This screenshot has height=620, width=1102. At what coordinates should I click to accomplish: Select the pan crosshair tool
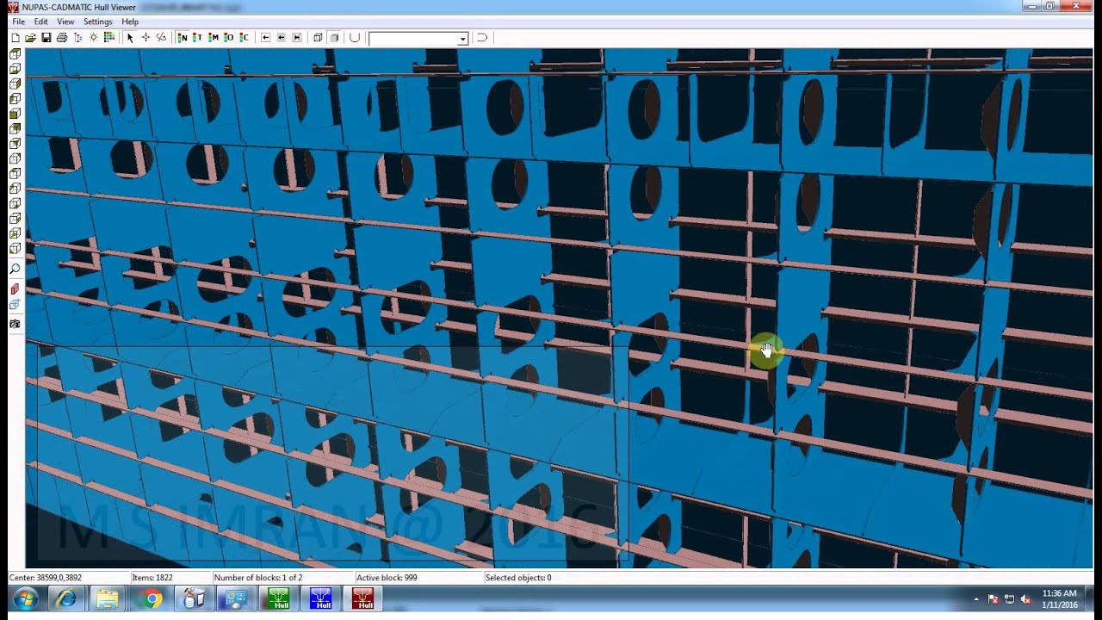(x=145, y=38)
